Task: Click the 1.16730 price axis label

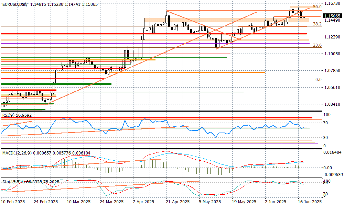Action: pyautogui.click(x=332, y=3)
